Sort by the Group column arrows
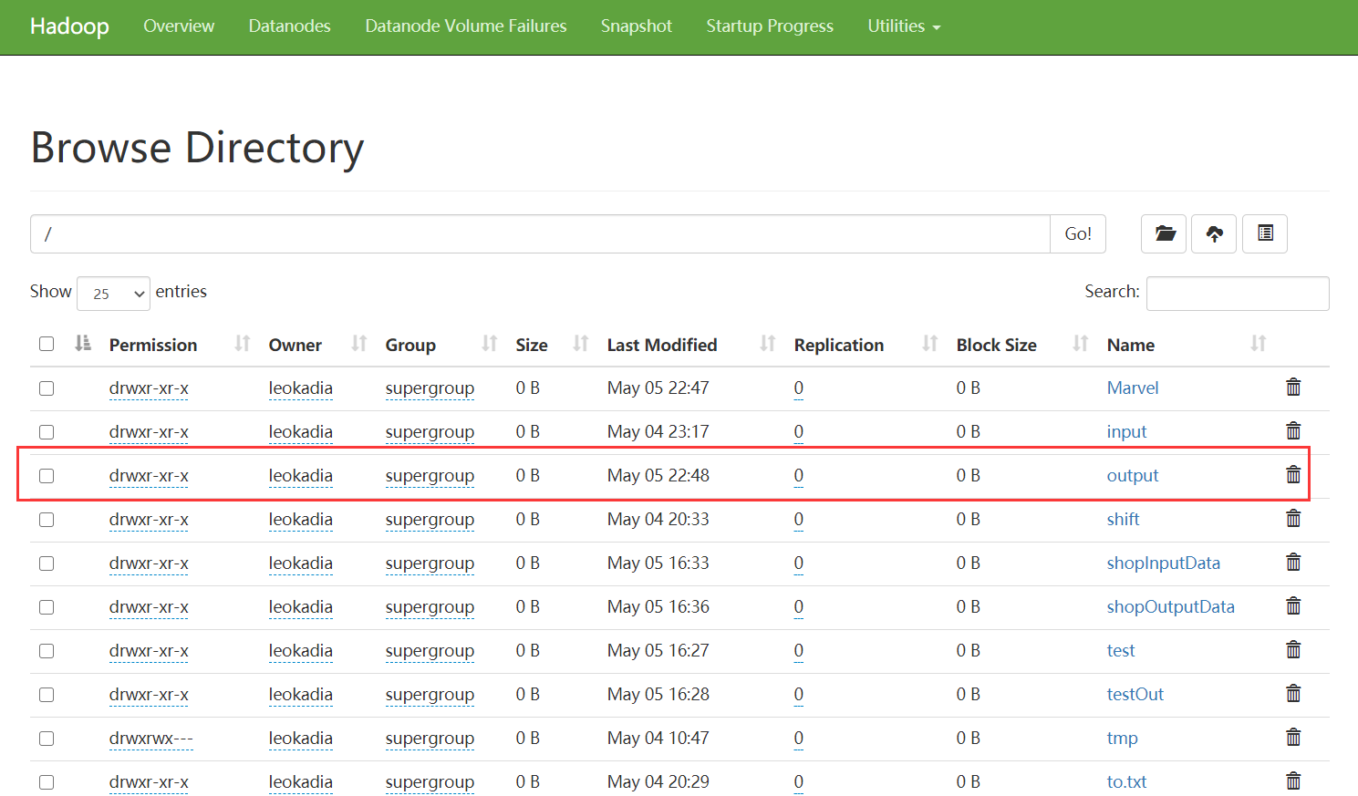Image resolution: width=1358 pixels, height=796 pixels. [490, 344]
